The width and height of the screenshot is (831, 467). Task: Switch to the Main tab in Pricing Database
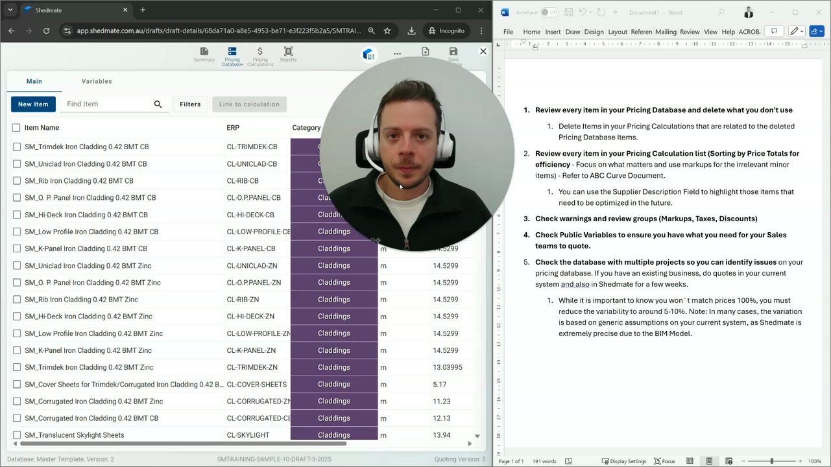pyautogui.click(x=34, y=81)
